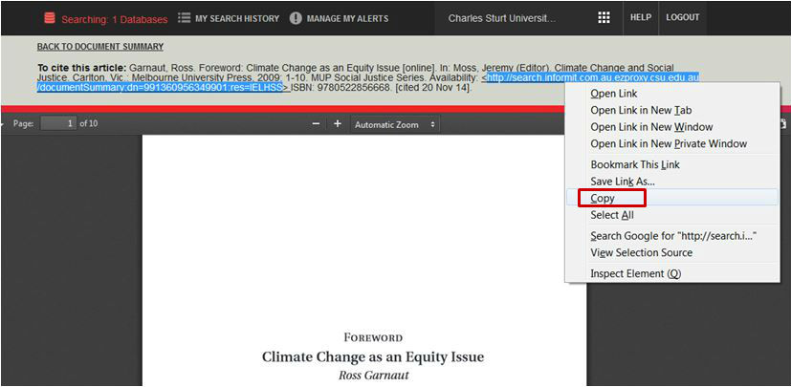Open the Automatic Zoom dropdown
Image resolution: width=791 pixels, height=387 pixels.
395,124
